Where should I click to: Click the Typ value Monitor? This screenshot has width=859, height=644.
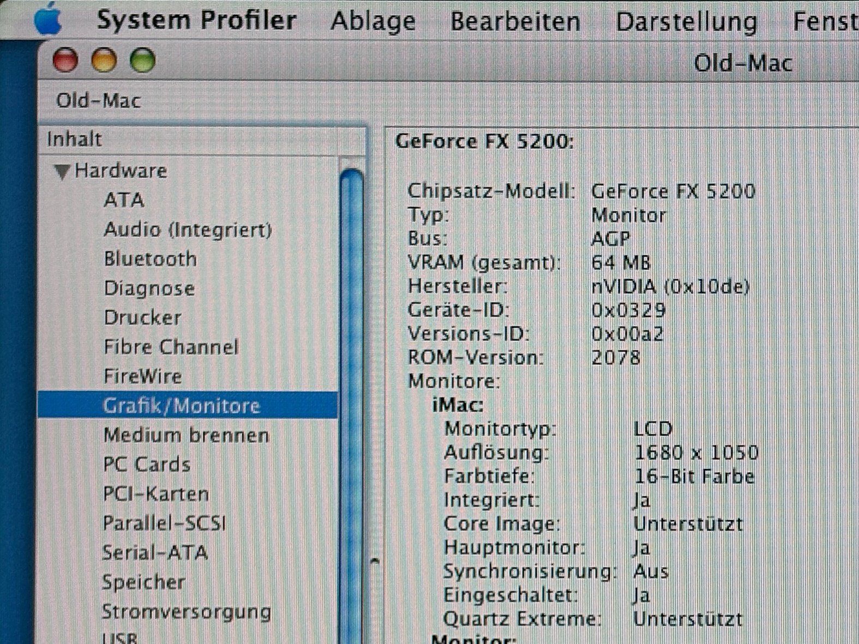628,215
